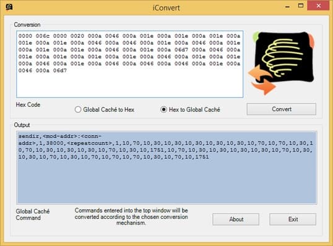
Task: Minimize the iConvert window
Action: (x=288, y=7)
